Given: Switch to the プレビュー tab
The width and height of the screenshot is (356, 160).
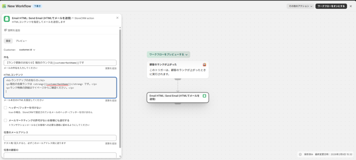Looking at the screenshot, I should [21, 41].
